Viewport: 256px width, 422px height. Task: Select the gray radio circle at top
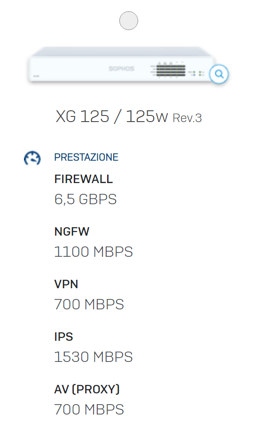[x=129, y=21]
